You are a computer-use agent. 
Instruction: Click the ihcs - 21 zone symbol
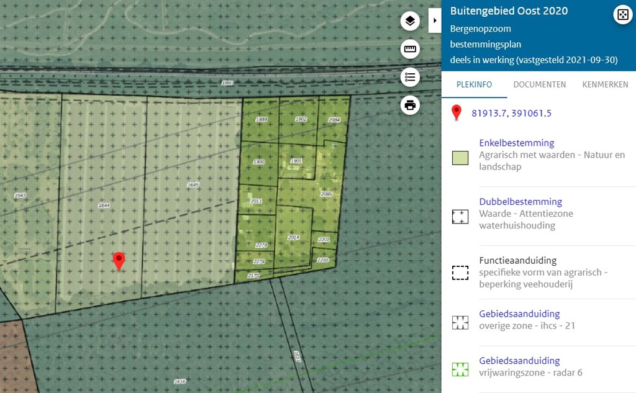pyautogui.click(x=460, y=322)
